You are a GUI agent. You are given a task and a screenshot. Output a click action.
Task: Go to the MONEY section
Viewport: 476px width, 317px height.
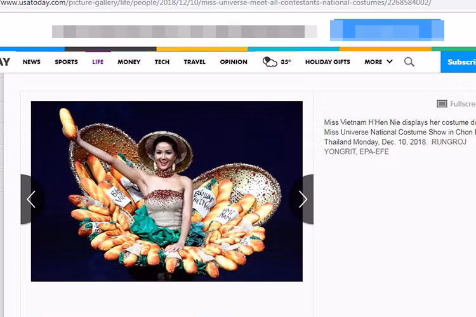click(x=129, y=62)
